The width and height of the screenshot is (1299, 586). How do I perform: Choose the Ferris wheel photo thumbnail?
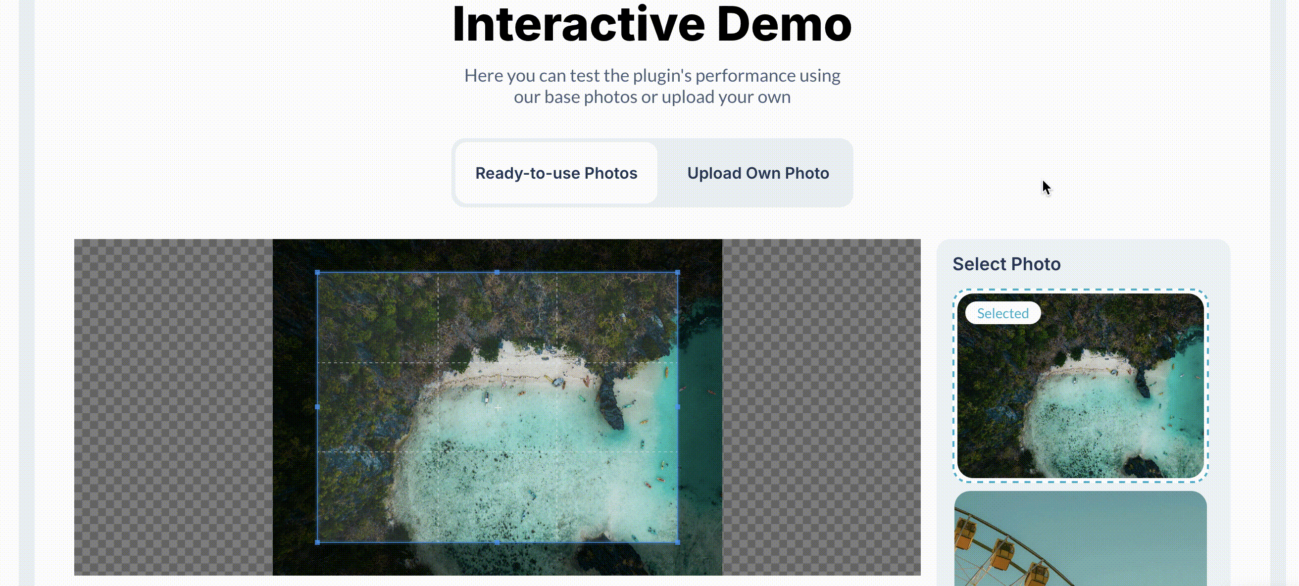point(1080,538)
